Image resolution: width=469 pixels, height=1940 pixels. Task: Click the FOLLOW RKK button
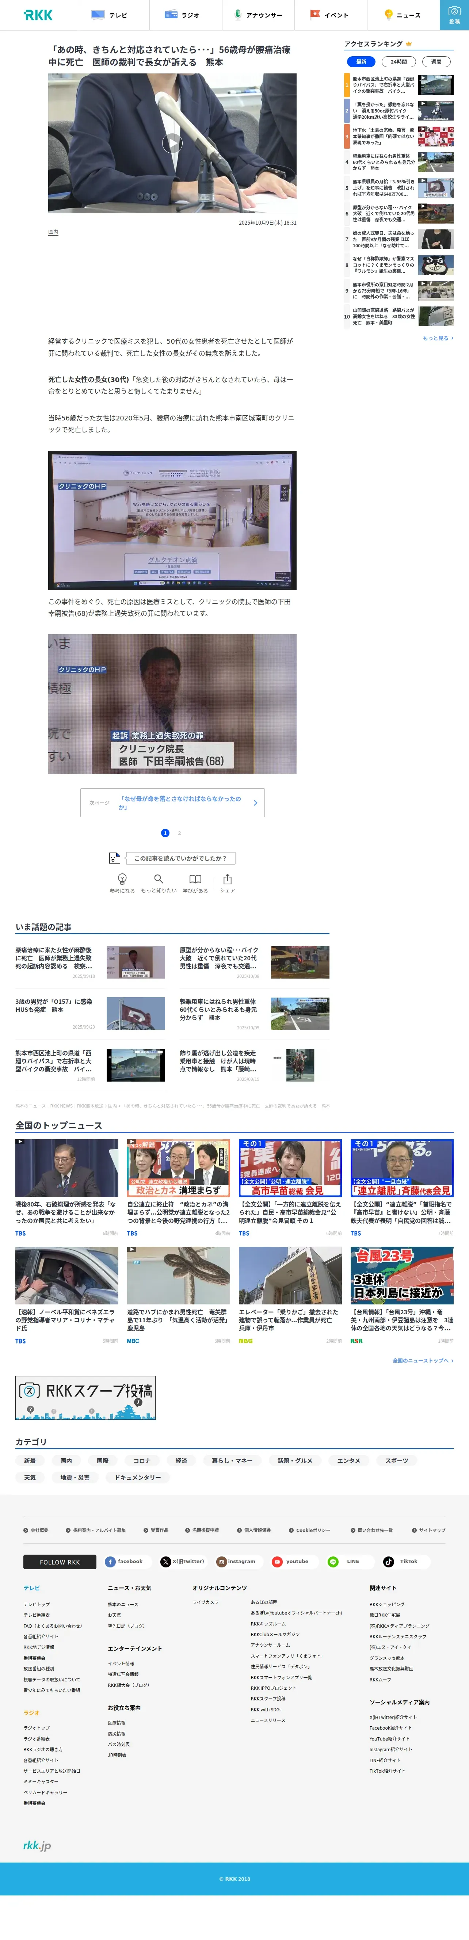[x=60, y=1562]
